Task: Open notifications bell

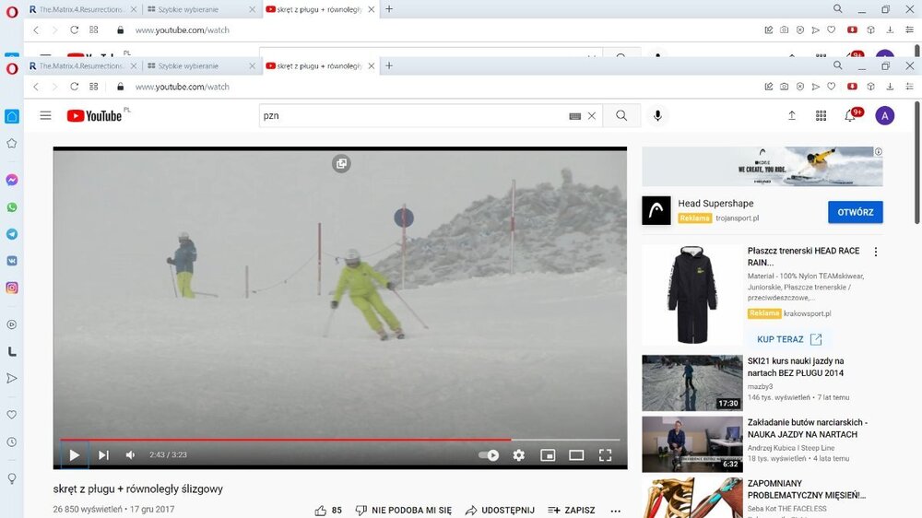Action: coord(850,115)
